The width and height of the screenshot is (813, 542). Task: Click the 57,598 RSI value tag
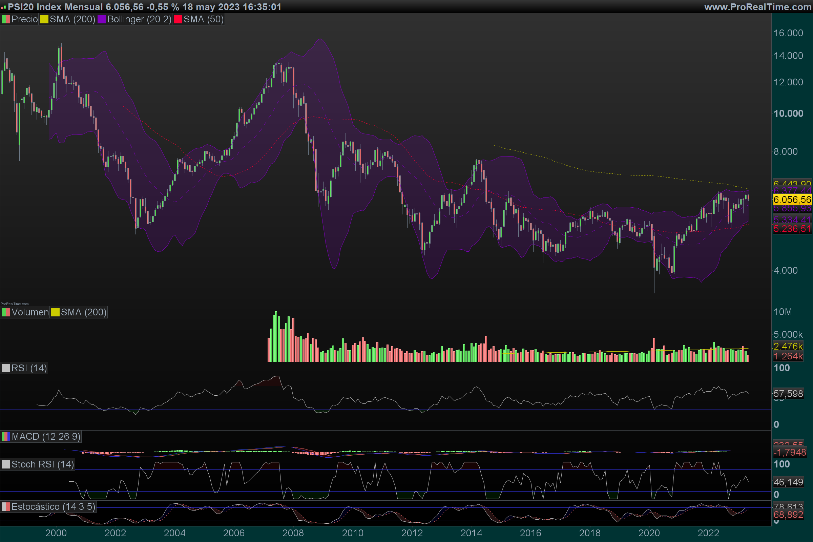[x=789, y=394]
